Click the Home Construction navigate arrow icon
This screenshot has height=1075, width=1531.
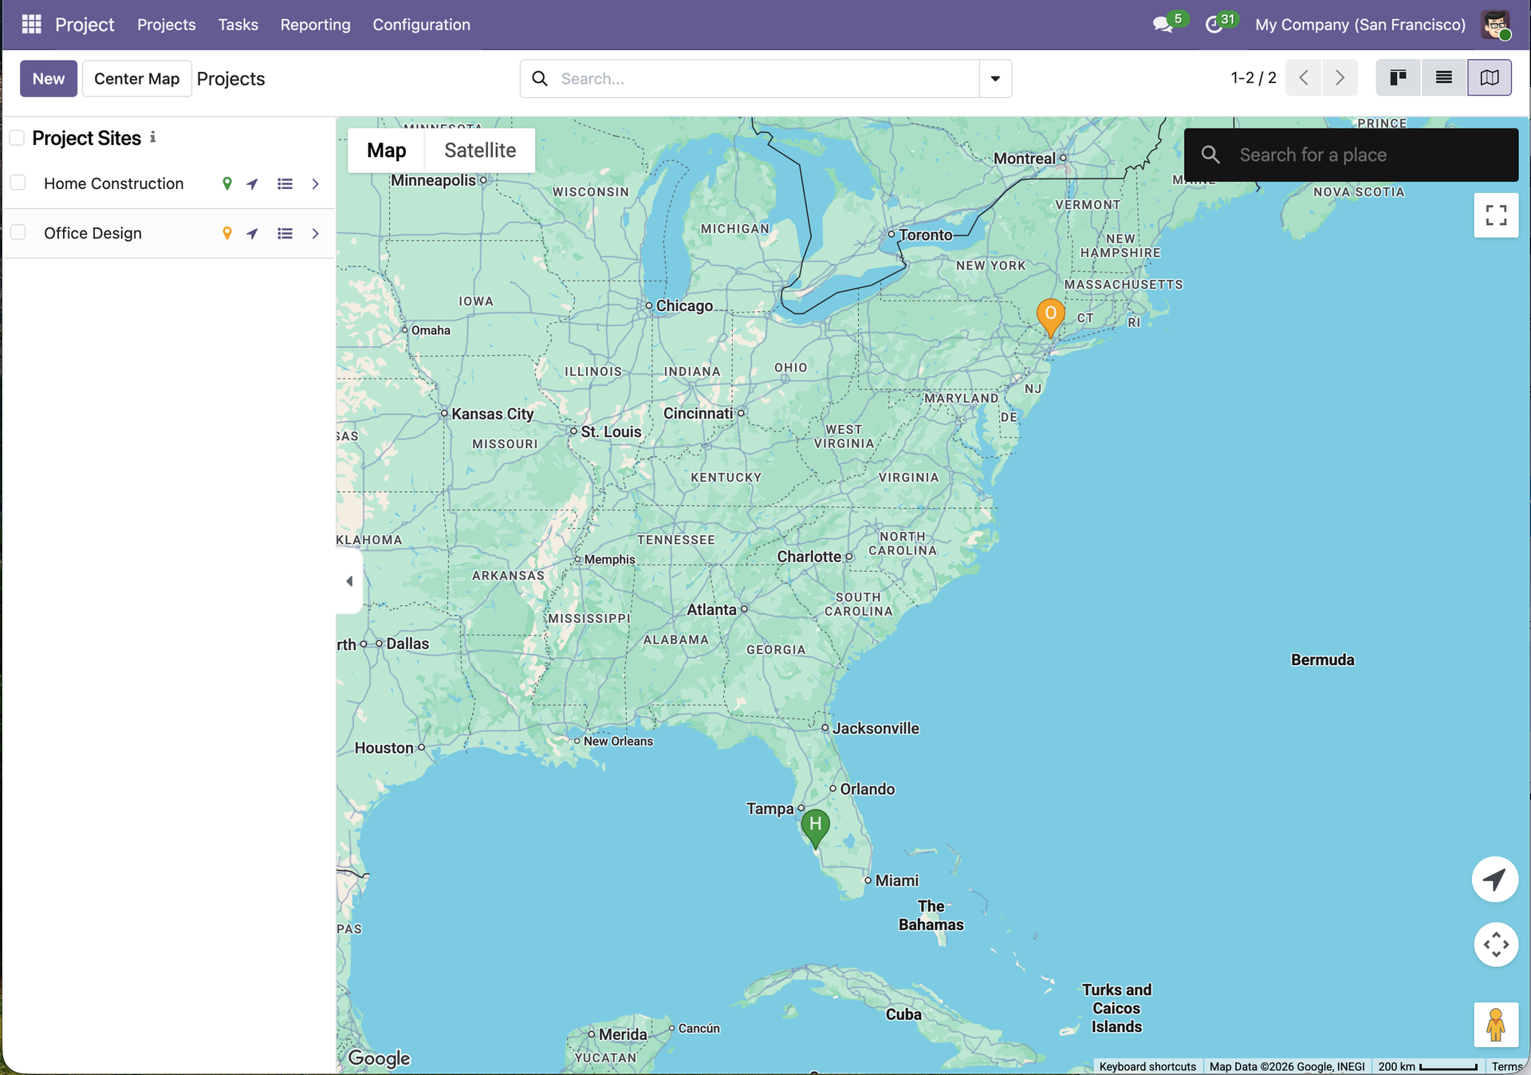click(252, 183)
